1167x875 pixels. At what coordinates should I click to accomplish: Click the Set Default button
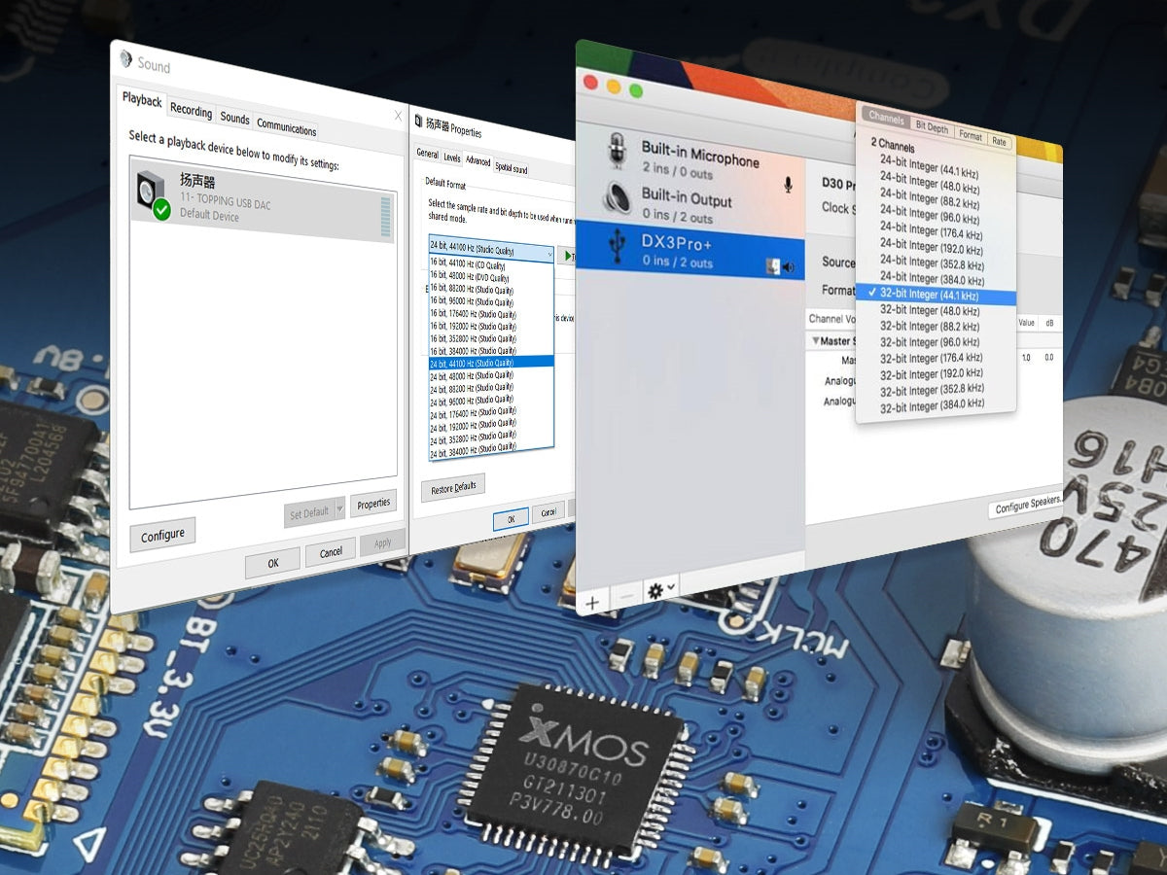[308, 512]
